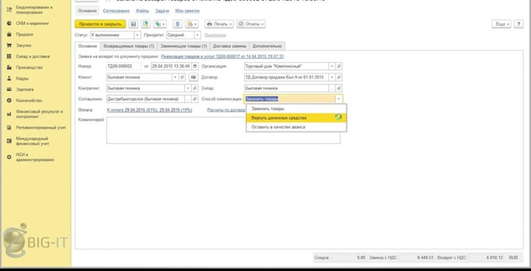Expand the Приоритет dropdown arrow
The height and width of the screenshot is (271, 531).
coord(197,35)
